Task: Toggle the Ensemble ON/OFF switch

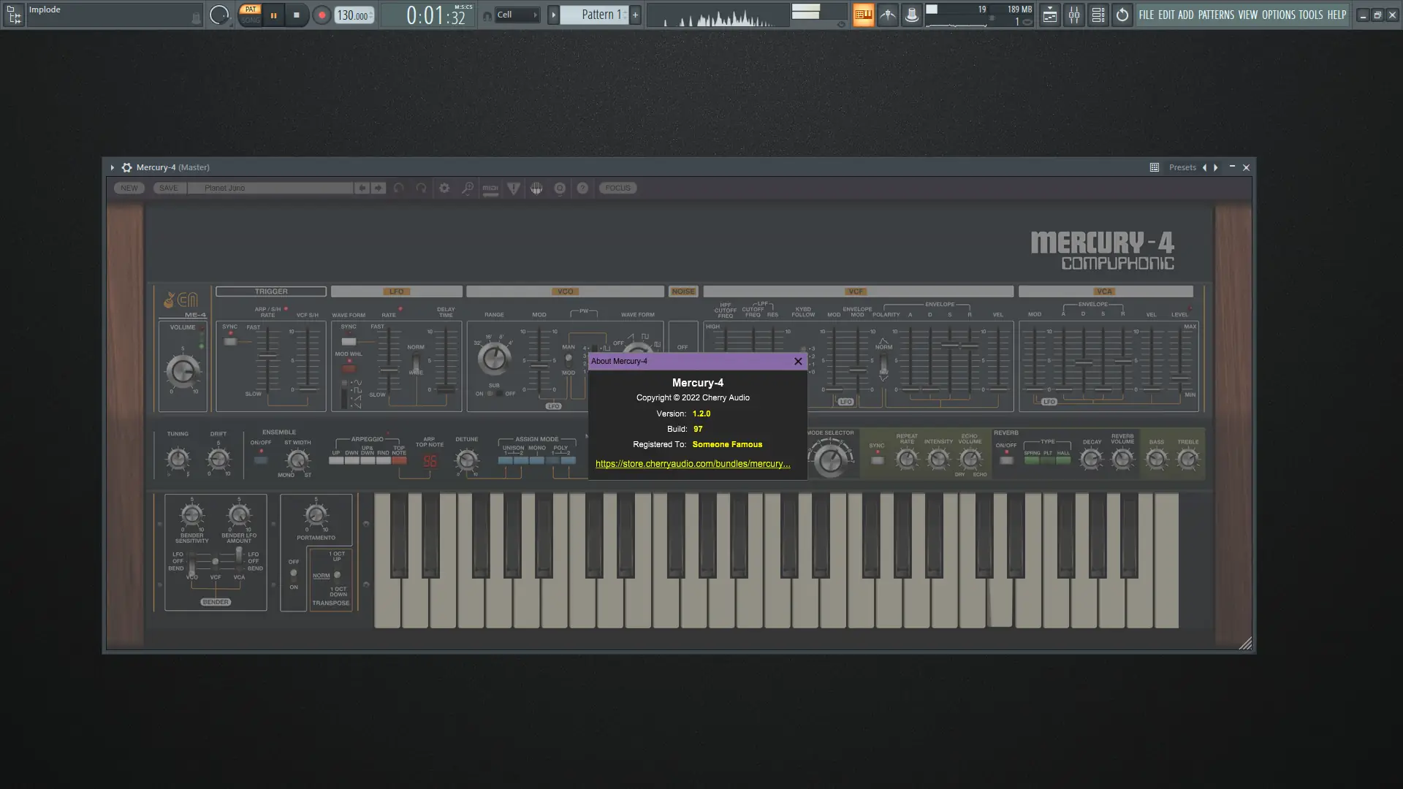Action: tap(260, 460)
